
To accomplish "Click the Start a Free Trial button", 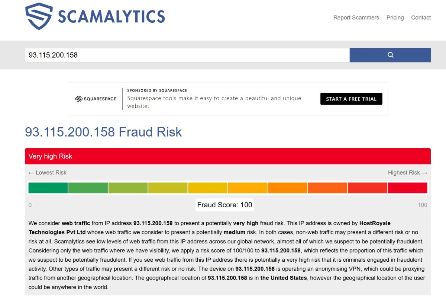I will coord(351,99).
